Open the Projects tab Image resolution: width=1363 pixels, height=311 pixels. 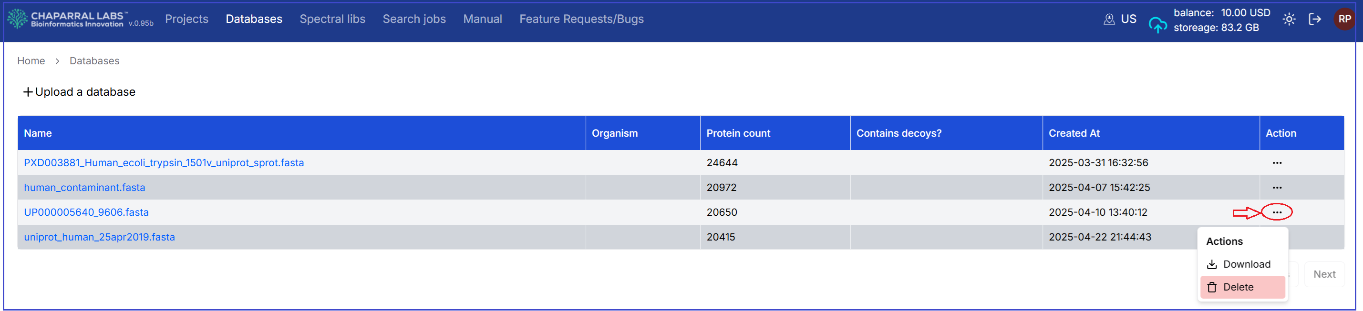(186, 19)
